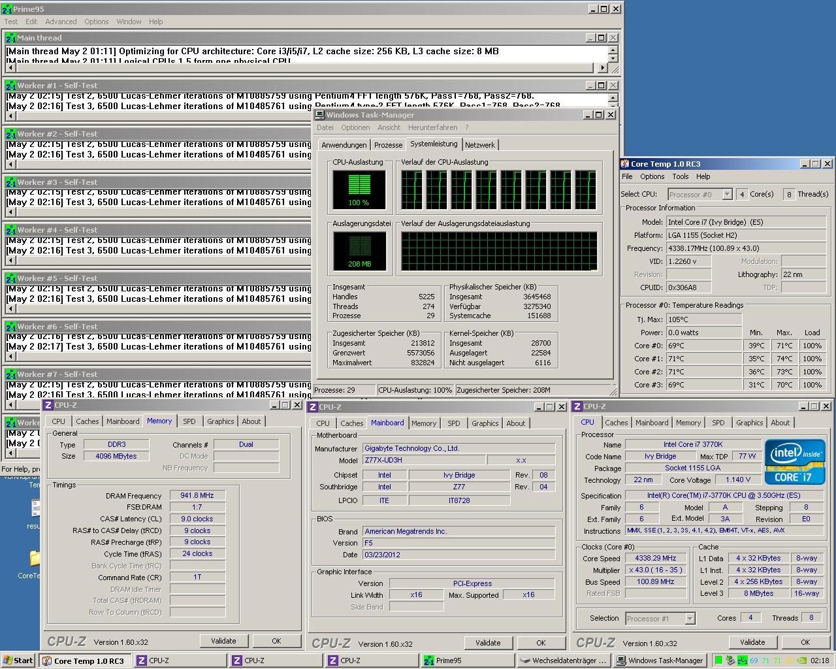Click OK in CPU-Z CPU window
This screenshot has height=669, width=836.
[805, 642]
